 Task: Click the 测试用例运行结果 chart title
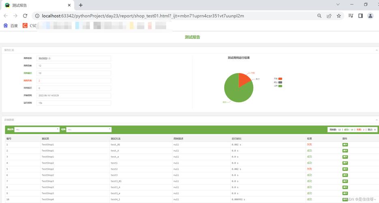point(239,58)
